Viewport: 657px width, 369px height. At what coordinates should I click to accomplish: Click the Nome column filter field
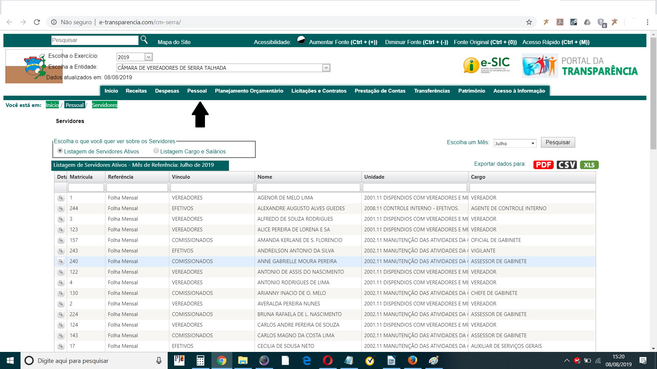tap(308, 187)
